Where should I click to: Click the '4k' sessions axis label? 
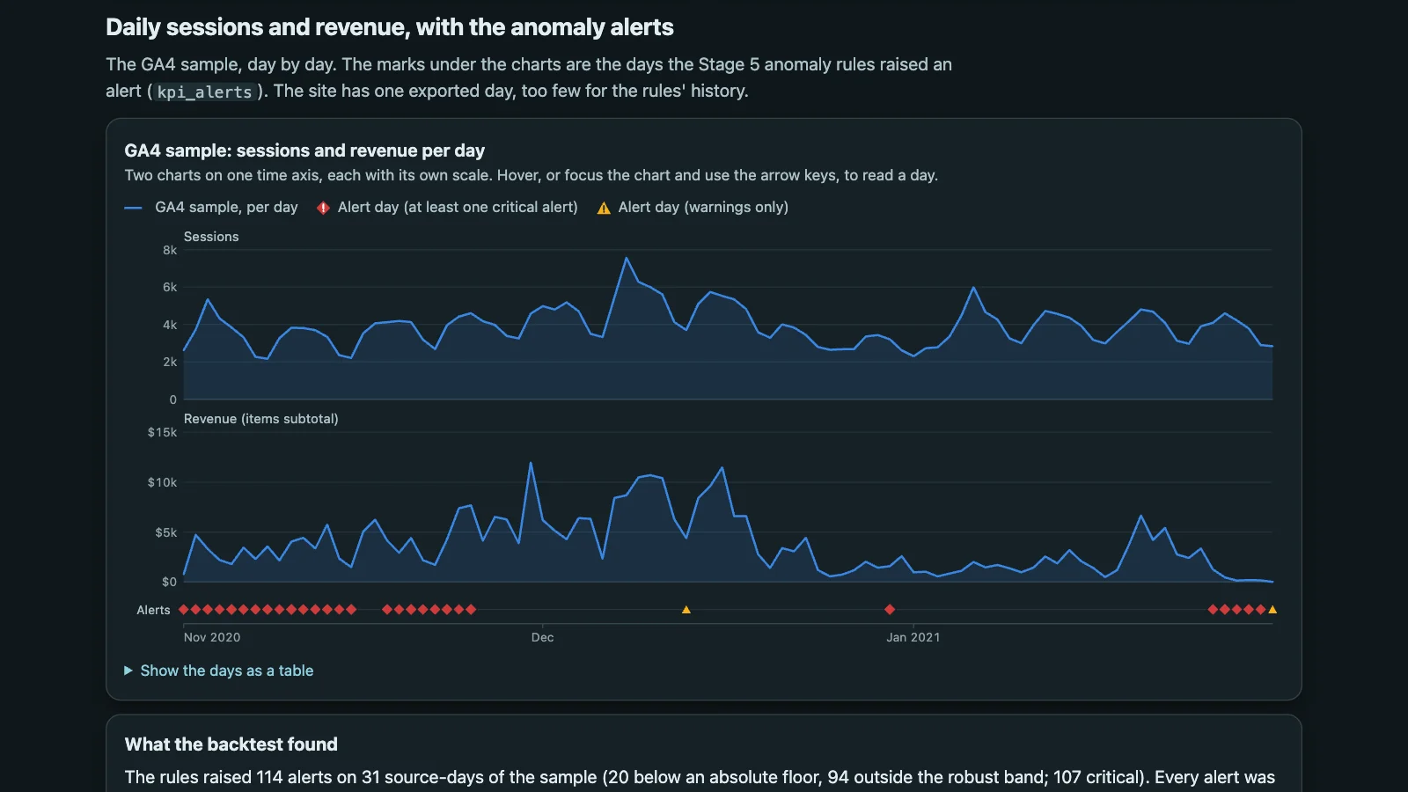[x=170, y=326]
